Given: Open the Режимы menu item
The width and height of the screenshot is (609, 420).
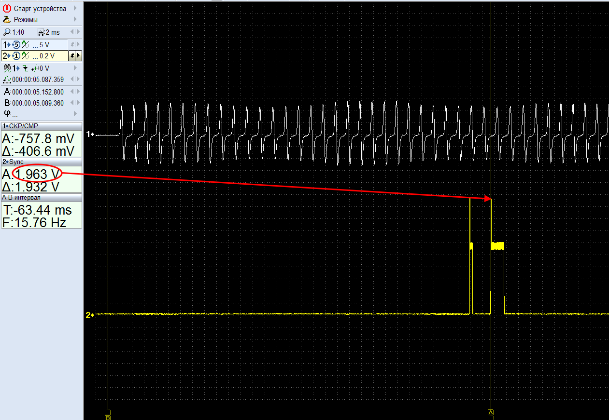Looking at the screenshot, I should (x=41, y=20).
